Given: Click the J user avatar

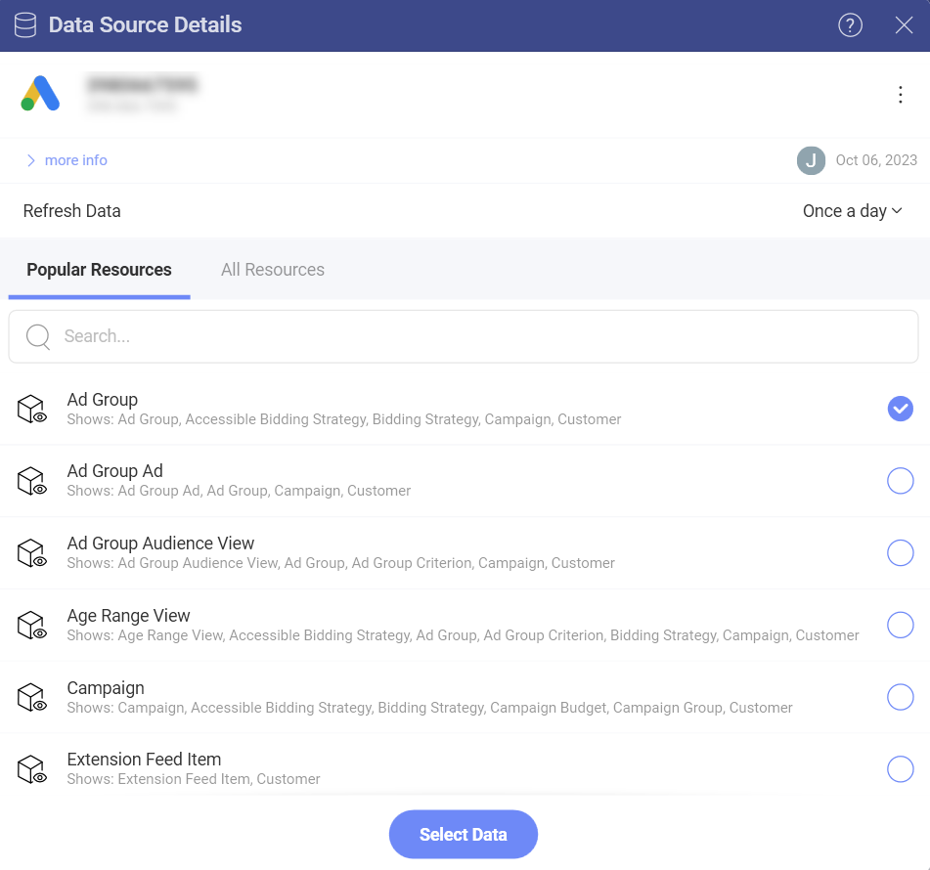Looking at the screenshot, I should [x=811, y=160].
